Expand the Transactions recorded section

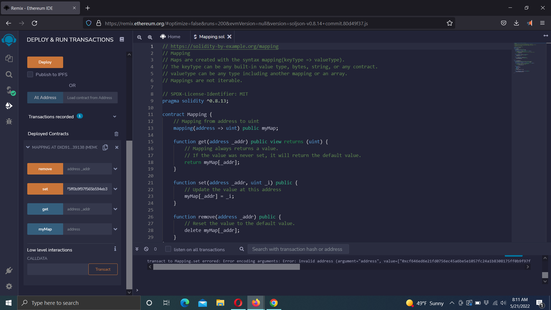115,117
